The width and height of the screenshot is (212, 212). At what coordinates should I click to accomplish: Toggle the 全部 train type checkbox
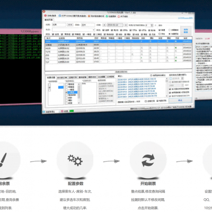pos(103,30)
